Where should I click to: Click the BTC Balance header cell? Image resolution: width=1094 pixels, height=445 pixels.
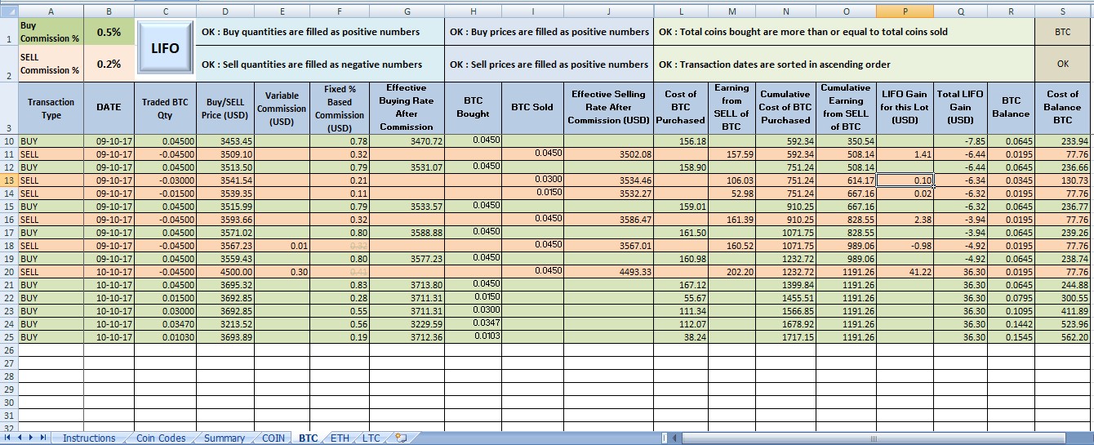pos(1011,108)
